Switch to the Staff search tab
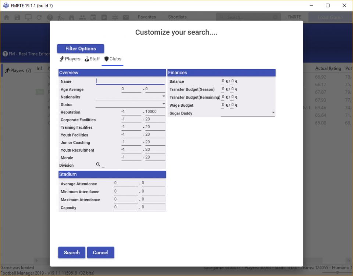 point(92,59)
